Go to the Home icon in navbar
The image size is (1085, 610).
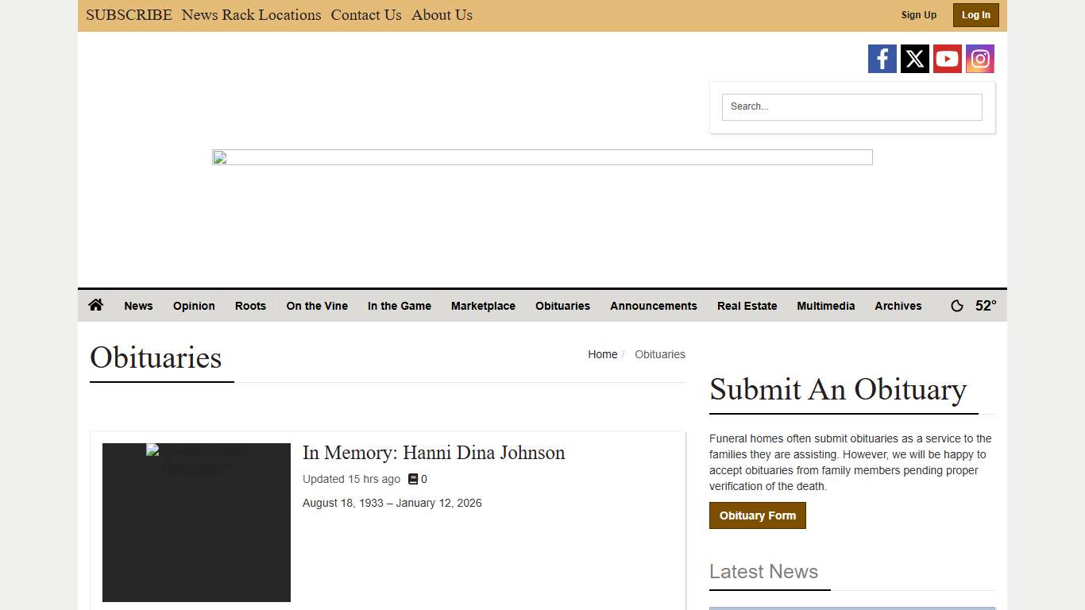[96, 305]
